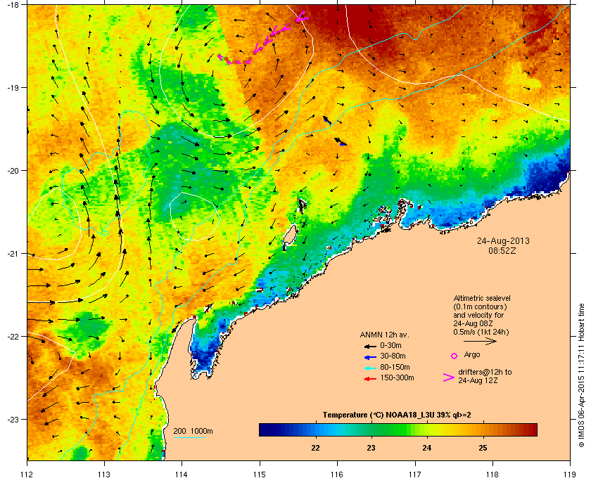591x478 pixels.
Task: Click the longitude axis label 112
Action: click(27, 474)
